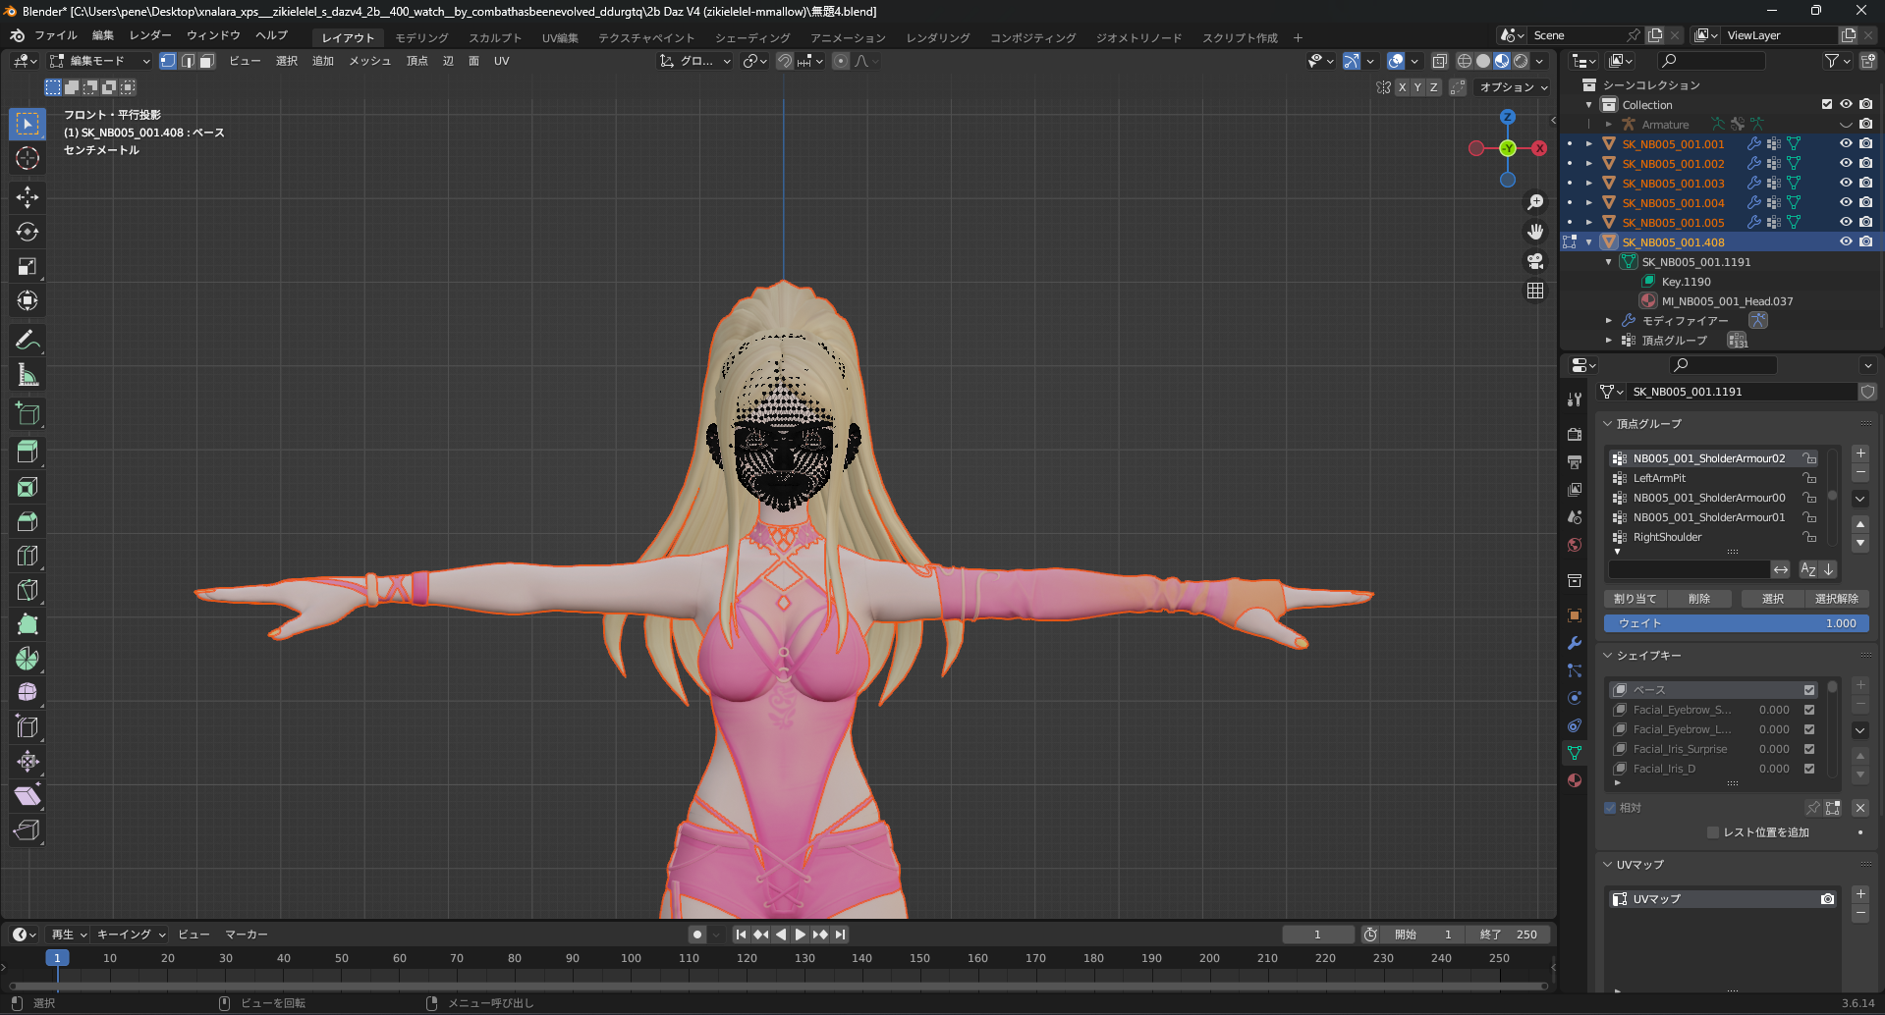Add a new UV map with plus button
The image size is (1885, 1015).
pos(1859,894)
